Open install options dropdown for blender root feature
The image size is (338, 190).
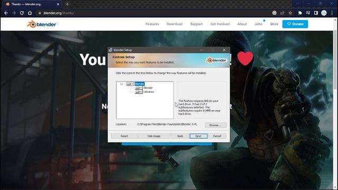(130, 84)
